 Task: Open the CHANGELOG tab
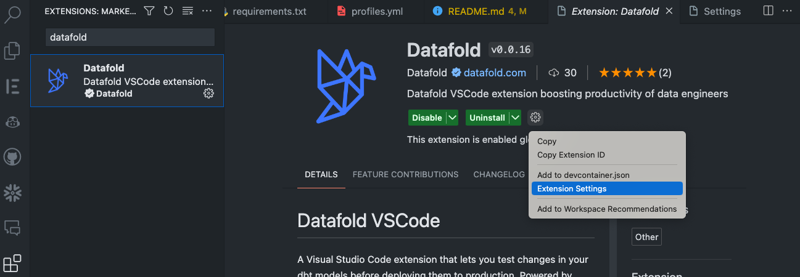click(499, 174)
